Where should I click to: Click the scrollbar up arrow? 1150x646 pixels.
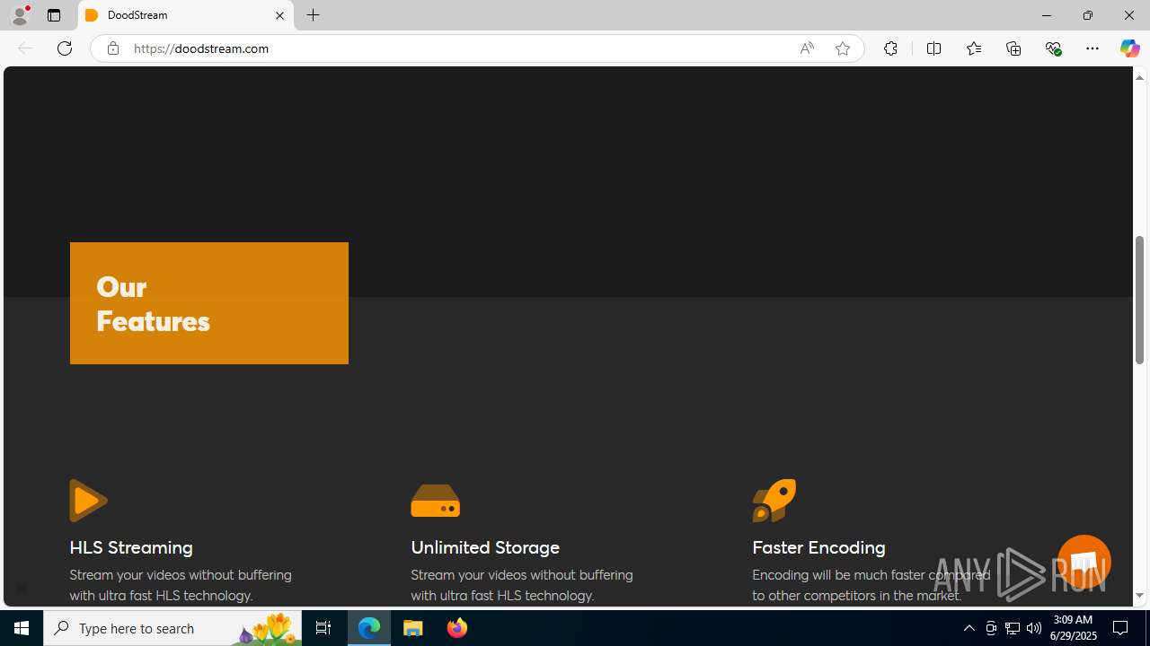1139,77
